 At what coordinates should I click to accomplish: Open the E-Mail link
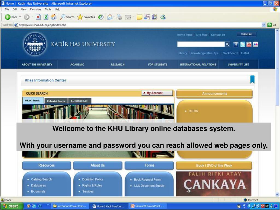245,53
